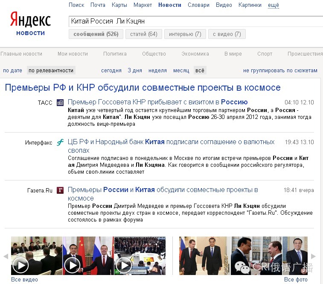323x284 pixels.
Task: Click the Яндекс logo
Action: point(30,20)
